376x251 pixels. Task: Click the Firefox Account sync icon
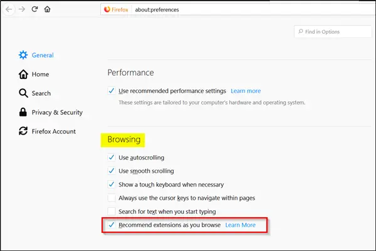pos(24,131)
